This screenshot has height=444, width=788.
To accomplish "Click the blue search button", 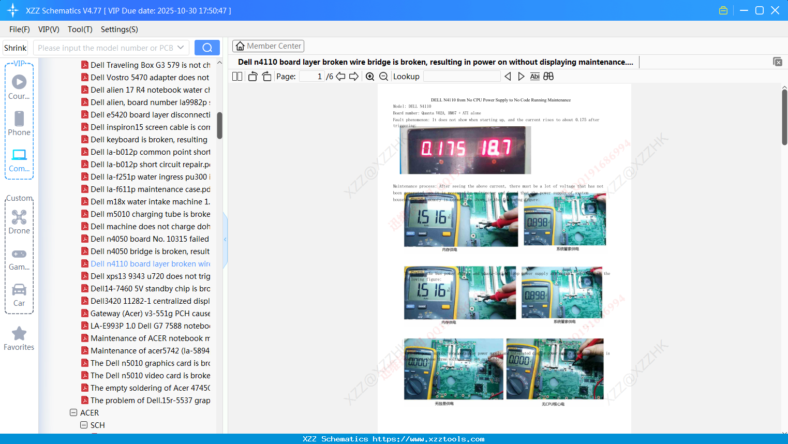I will [x=207, y=48].
